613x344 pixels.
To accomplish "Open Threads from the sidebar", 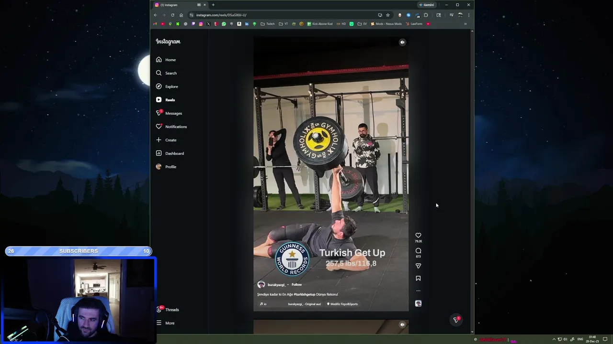I will tap(167, 310).
